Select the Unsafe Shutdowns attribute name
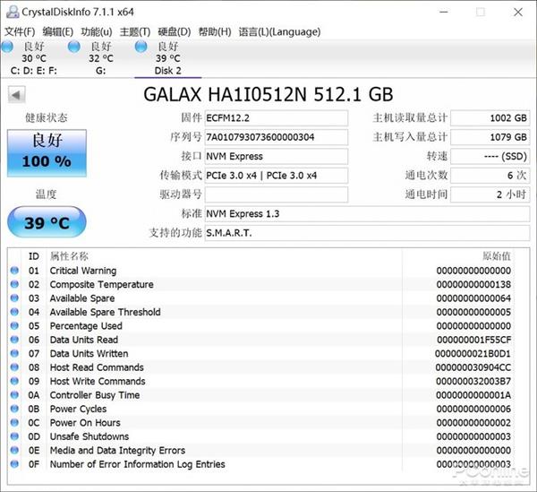Viewport: 537px width, 492px height. [89, 436]
